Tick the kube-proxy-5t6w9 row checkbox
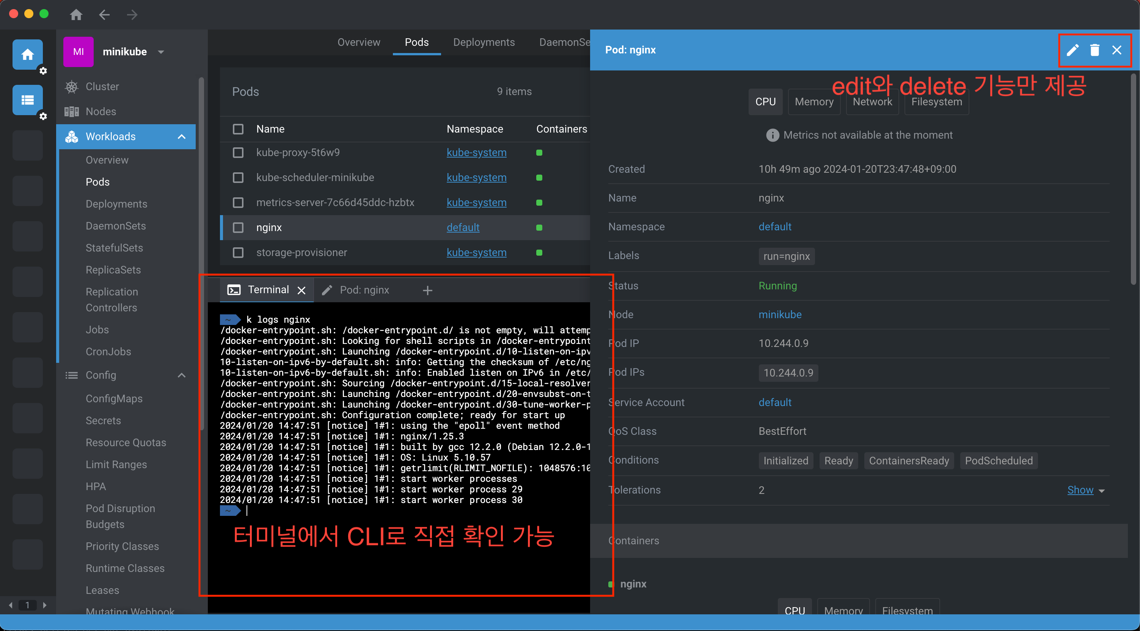 (238, 152)
